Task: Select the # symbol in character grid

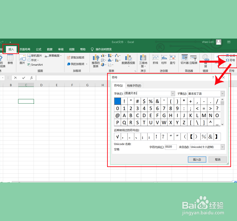Action: click(x=137, y=101)
